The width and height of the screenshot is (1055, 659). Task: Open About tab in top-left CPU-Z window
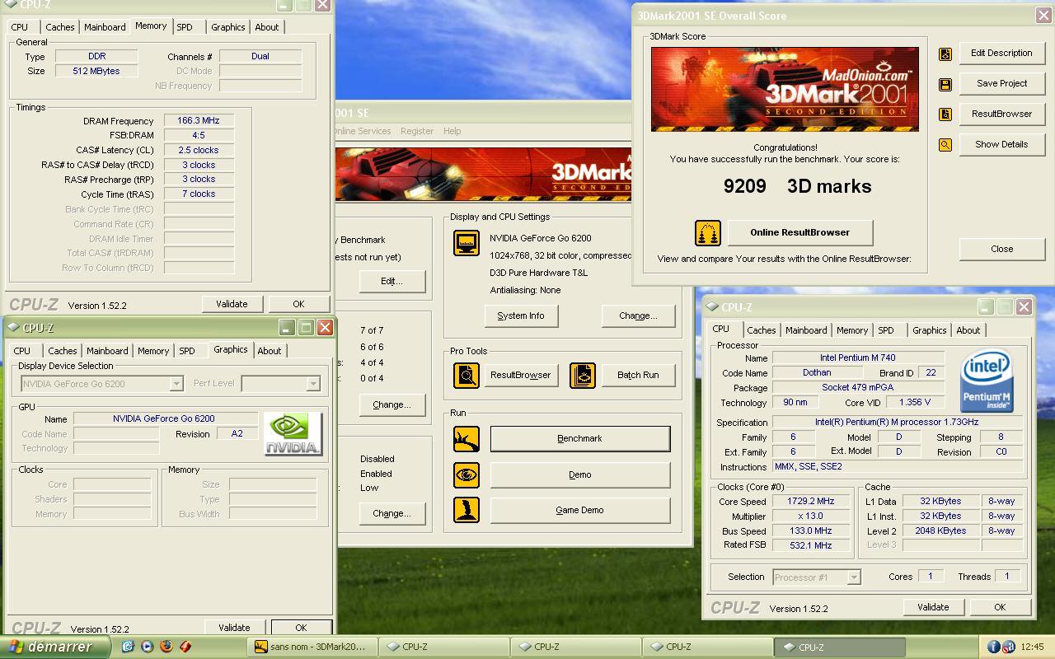point(266,27)
